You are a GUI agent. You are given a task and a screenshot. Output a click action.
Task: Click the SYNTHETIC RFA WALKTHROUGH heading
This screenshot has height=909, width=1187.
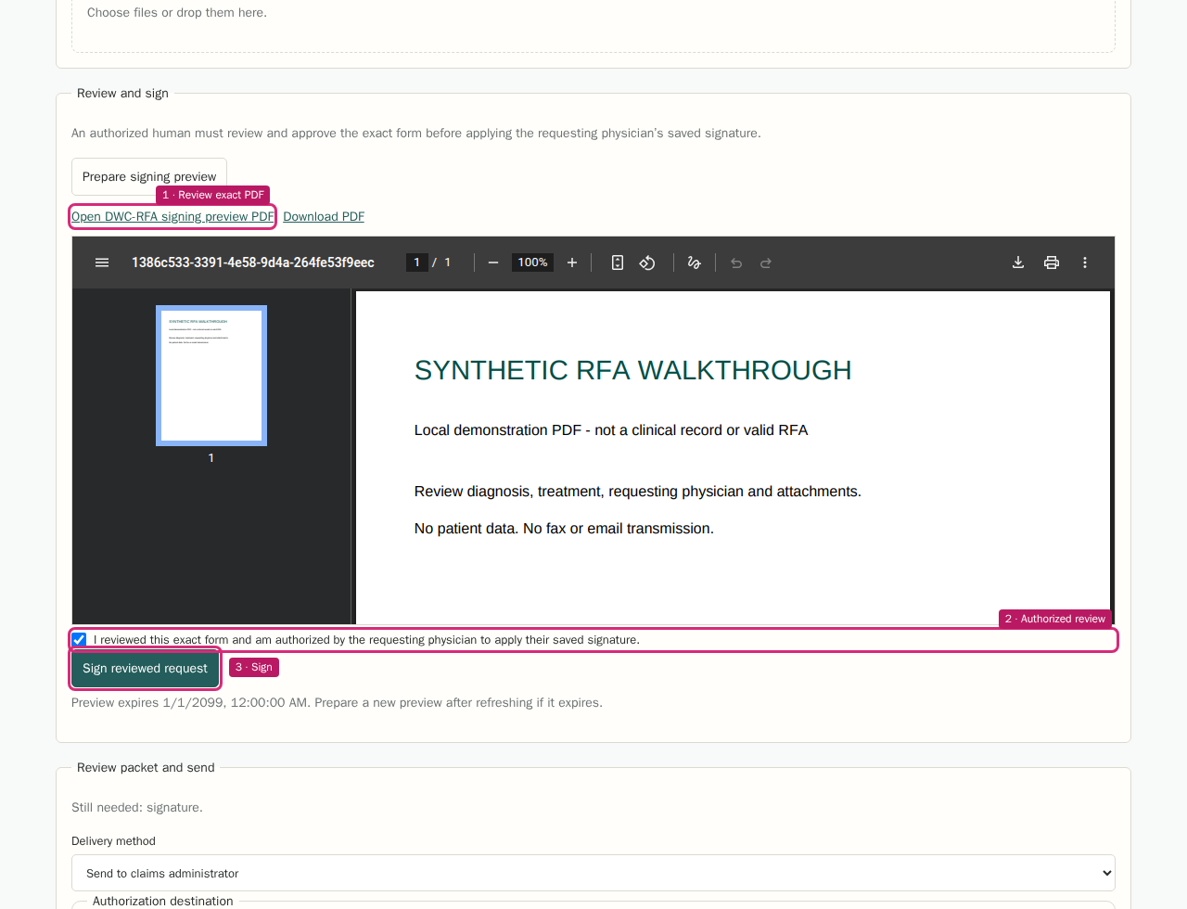tap(632, 370)
